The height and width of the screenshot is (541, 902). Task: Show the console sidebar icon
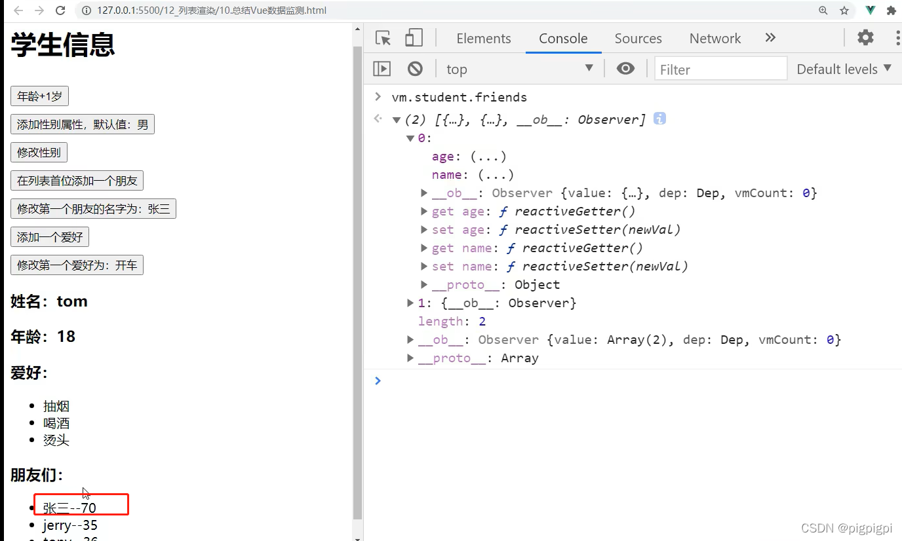click(382, 69)
